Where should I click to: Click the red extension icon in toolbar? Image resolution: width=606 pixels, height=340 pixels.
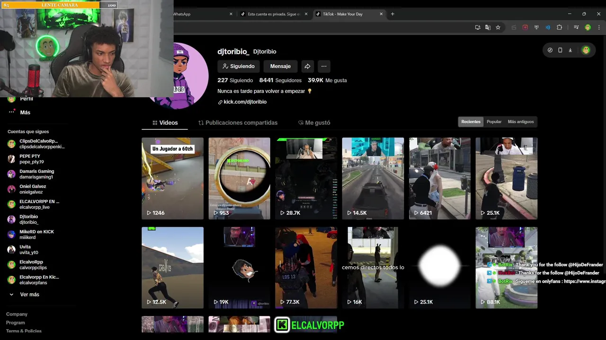(525, 27)
